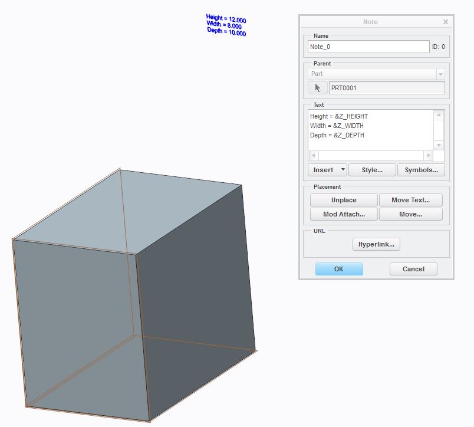Screen dimensions: 474x427
Task: Open the Parent type dropdown
Action: click(440, 74)
